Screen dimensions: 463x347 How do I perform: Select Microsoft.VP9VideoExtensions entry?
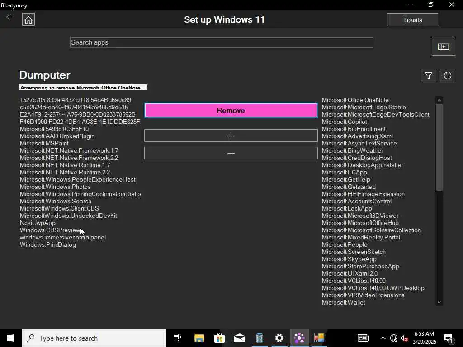tap(363, 295)
